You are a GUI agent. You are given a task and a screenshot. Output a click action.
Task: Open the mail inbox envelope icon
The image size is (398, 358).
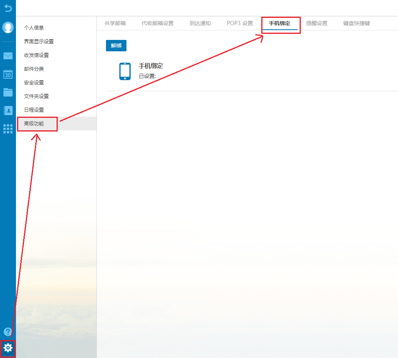[8, 56]
